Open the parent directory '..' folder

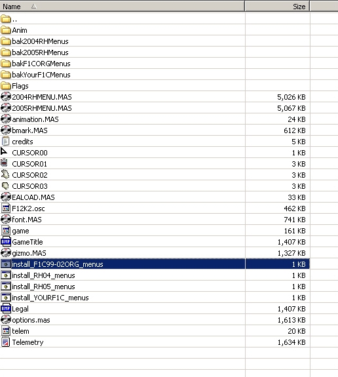[9, 19]
